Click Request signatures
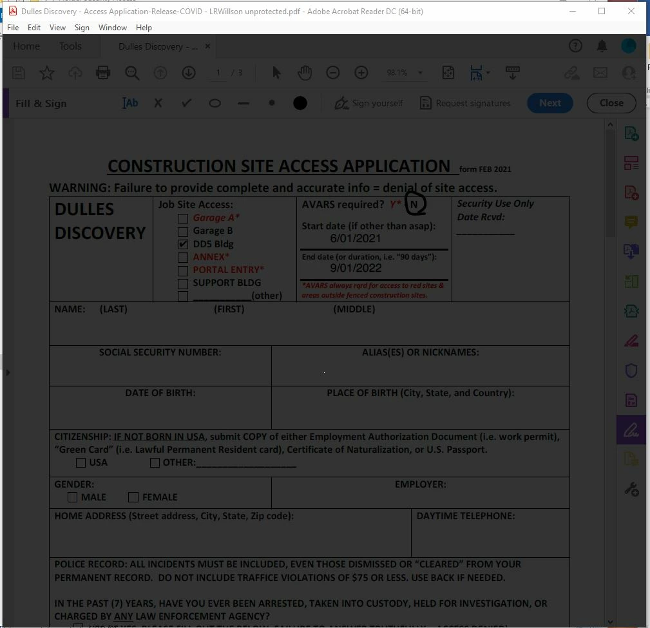Image resolution: width=650 pixels, height=628 pixels. click(465, 103)
